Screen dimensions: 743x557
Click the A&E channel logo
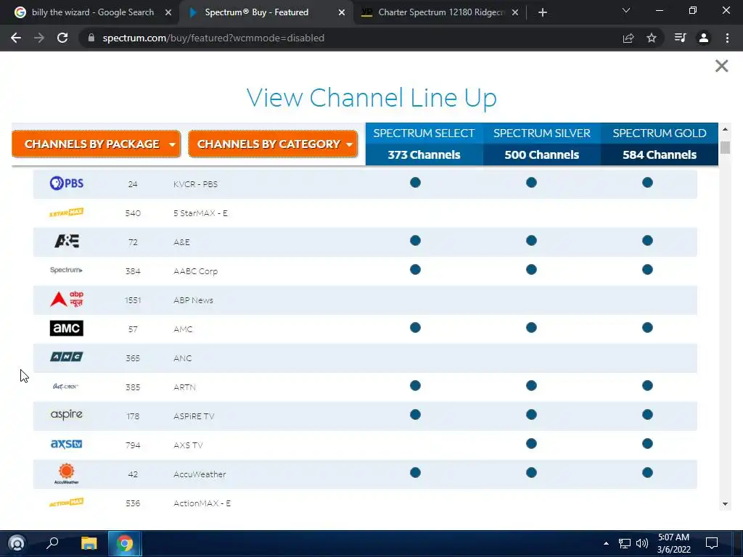click(x=66, y=241)
